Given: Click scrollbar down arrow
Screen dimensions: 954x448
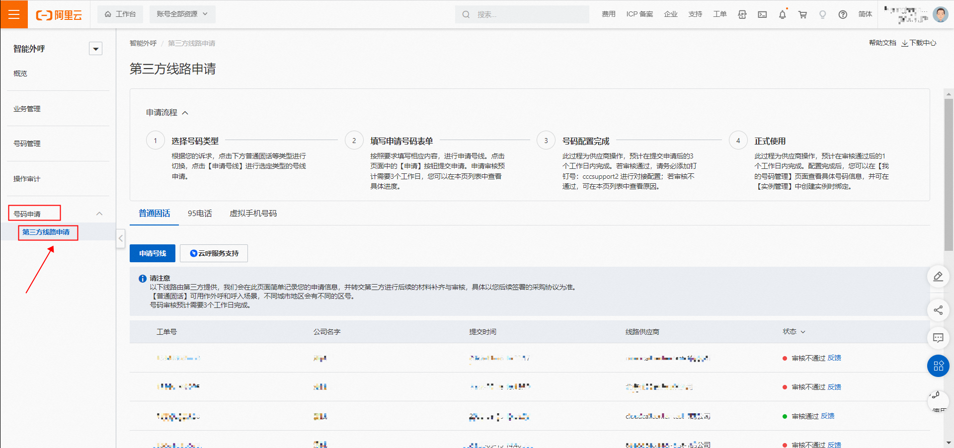Looking at the screenshot, I should 949,443.
